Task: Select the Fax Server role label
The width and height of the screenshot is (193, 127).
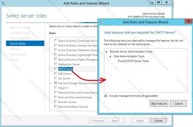Action: 64,79
